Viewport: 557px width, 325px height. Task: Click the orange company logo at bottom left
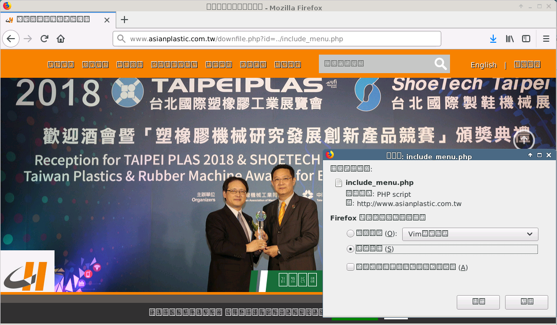tap(27, 271)
